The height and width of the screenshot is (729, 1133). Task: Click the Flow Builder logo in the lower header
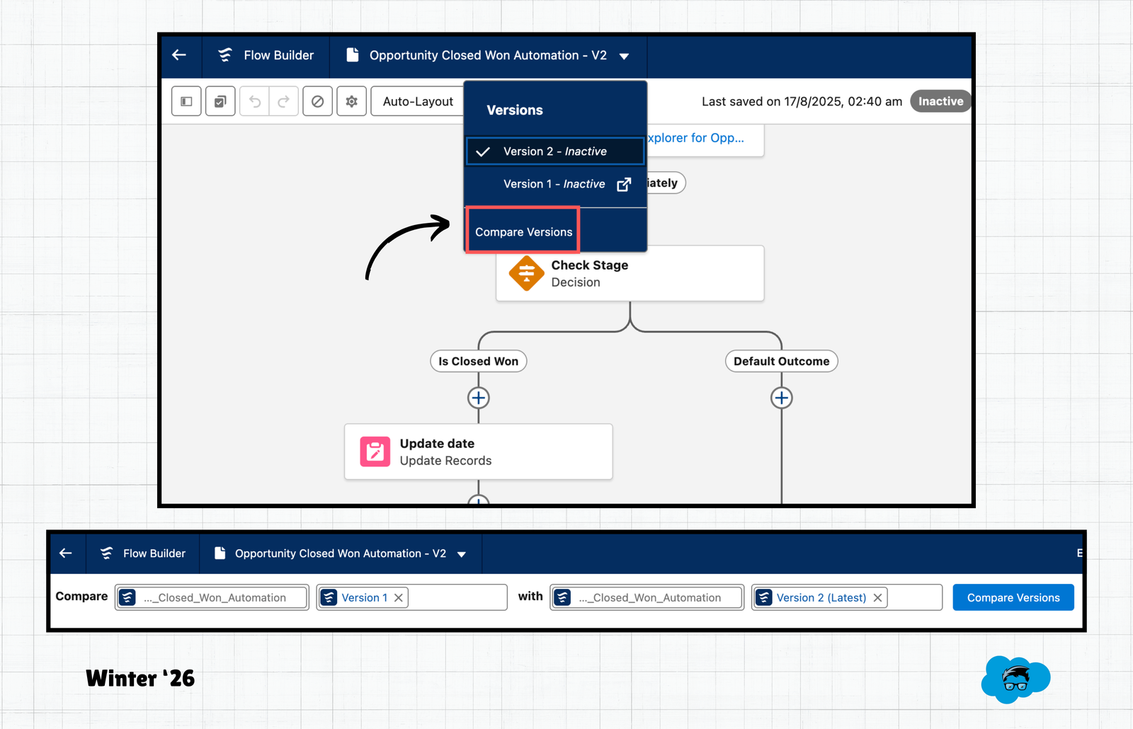pos(106,553)
